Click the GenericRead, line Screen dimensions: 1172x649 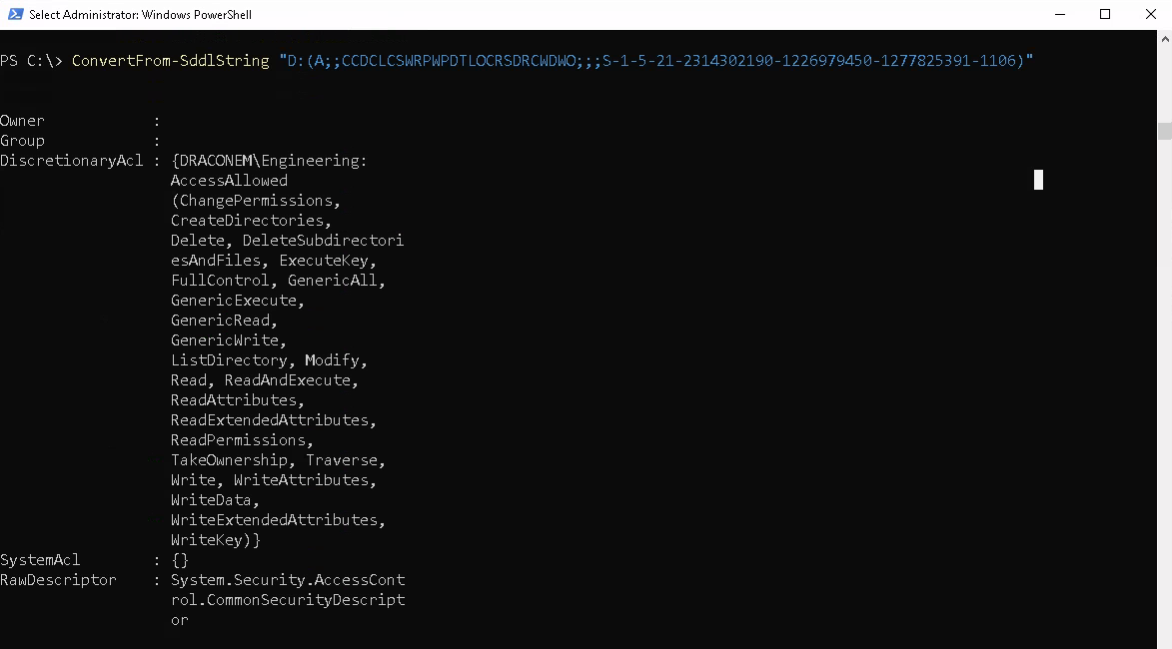[x=224, y=321]
